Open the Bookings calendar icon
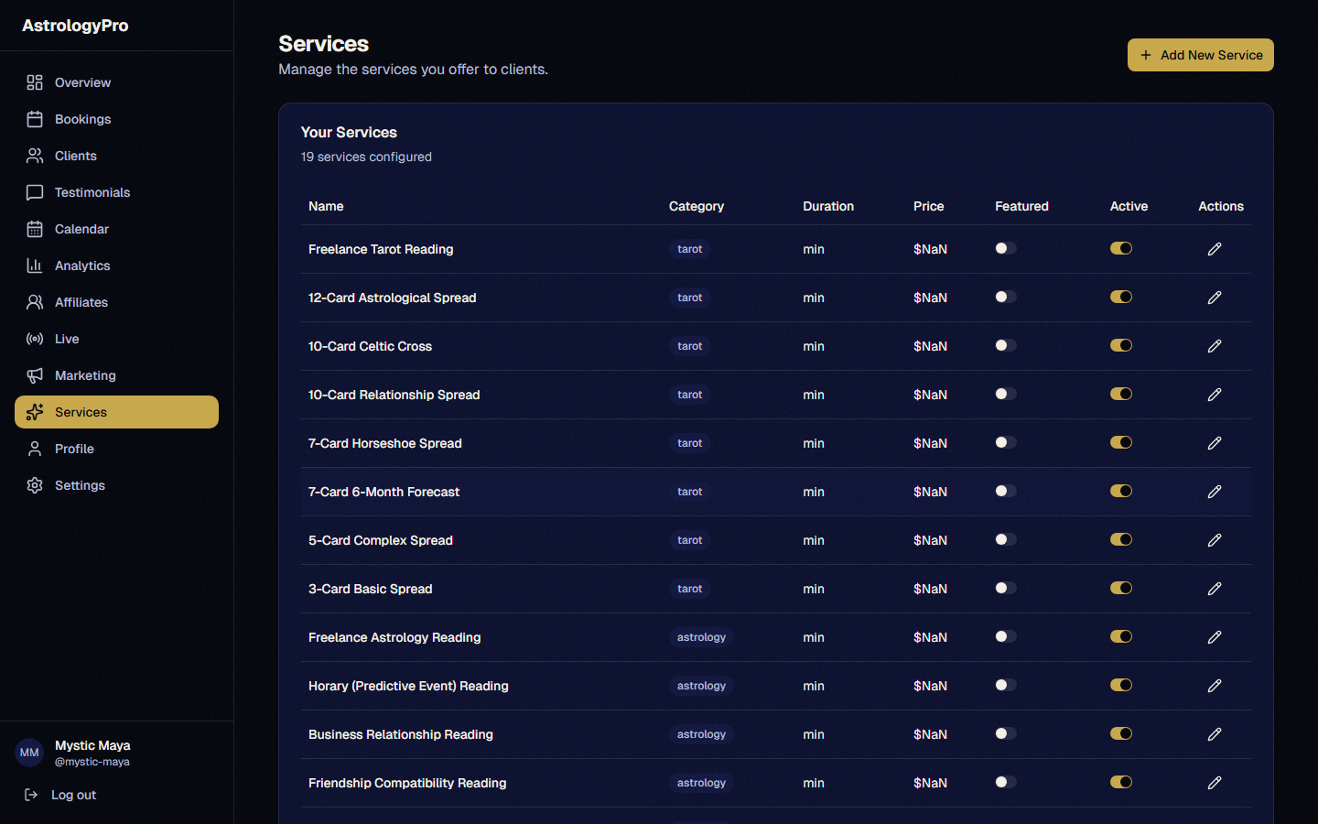The image size is (1318, 824). pyautogui.click(x=35, y=119)
